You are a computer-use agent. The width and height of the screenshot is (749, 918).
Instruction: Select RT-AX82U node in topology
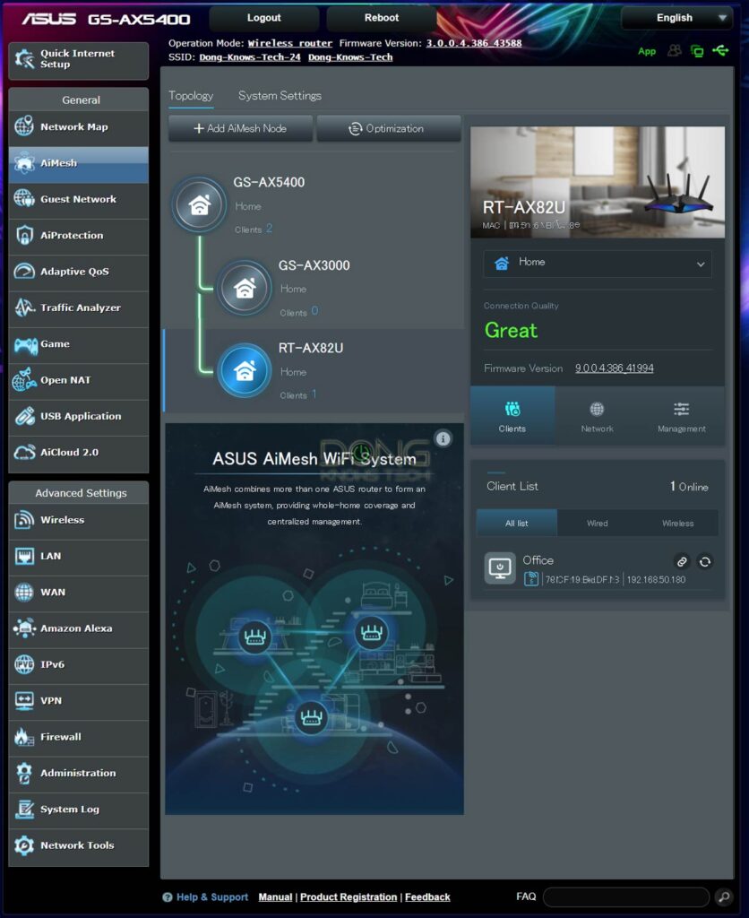245,370
